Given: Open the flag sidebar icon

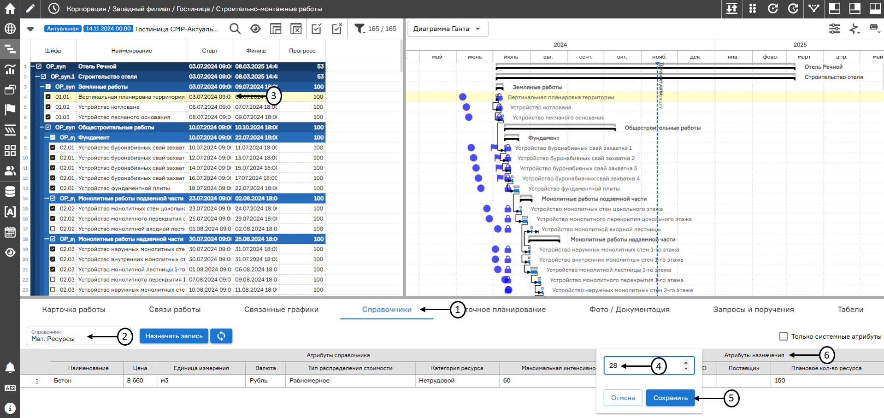Looking at the screenshot, I should tap(10, 110).
